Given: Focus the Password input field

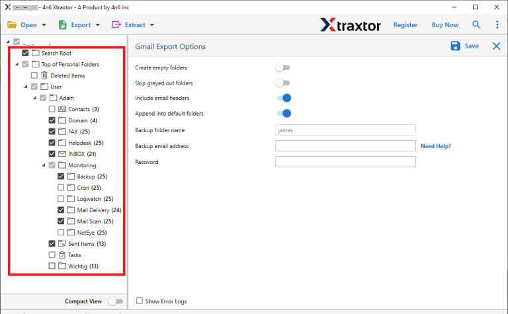Looking at the screenshot, I should [x=345, y=161].
